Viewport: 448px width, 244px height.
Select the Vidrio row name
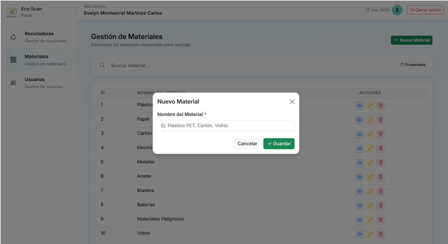coord(143,233)
